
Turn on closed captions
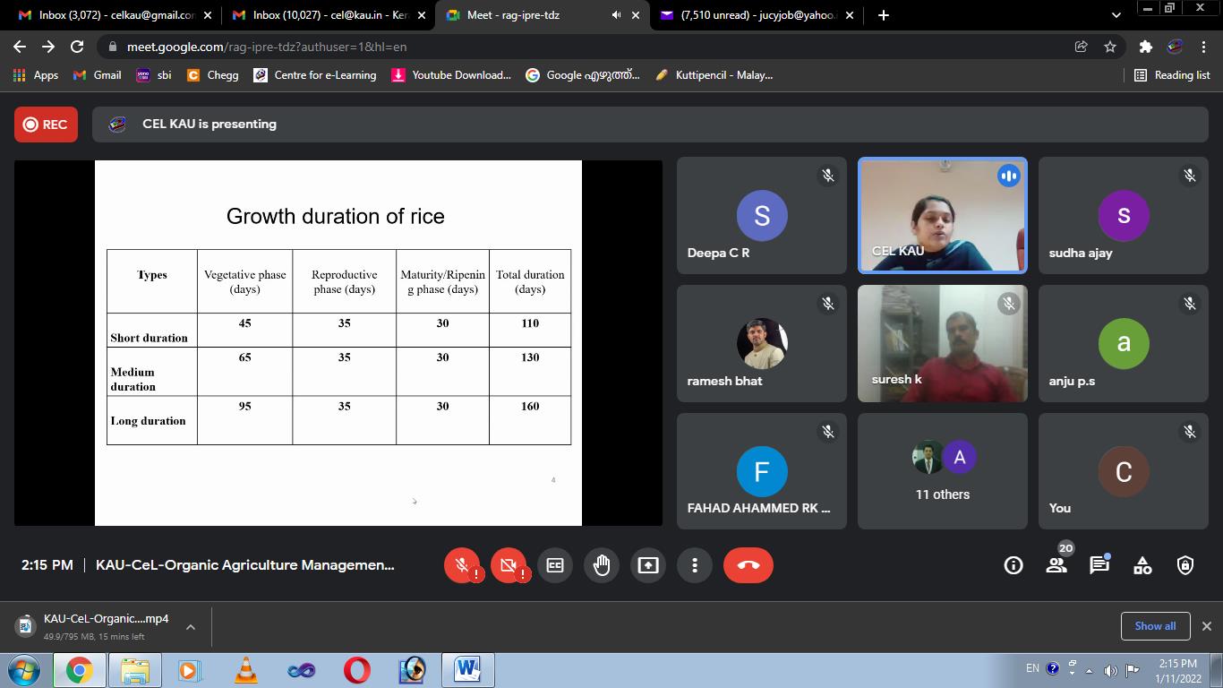tap(555, 565)
